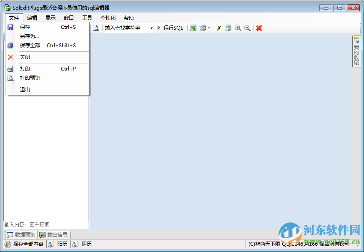The image size is (364, 252).
Task: Open print preview using the toolbar icon
Action: (x=95, y=28)
